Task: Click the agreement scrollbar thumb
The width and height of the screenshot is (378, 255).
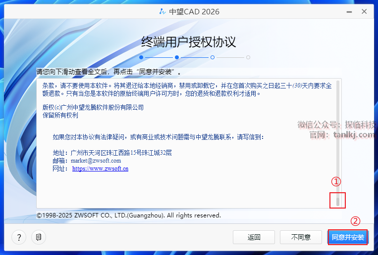Action: pyautogui.click(x=338, y=202)
